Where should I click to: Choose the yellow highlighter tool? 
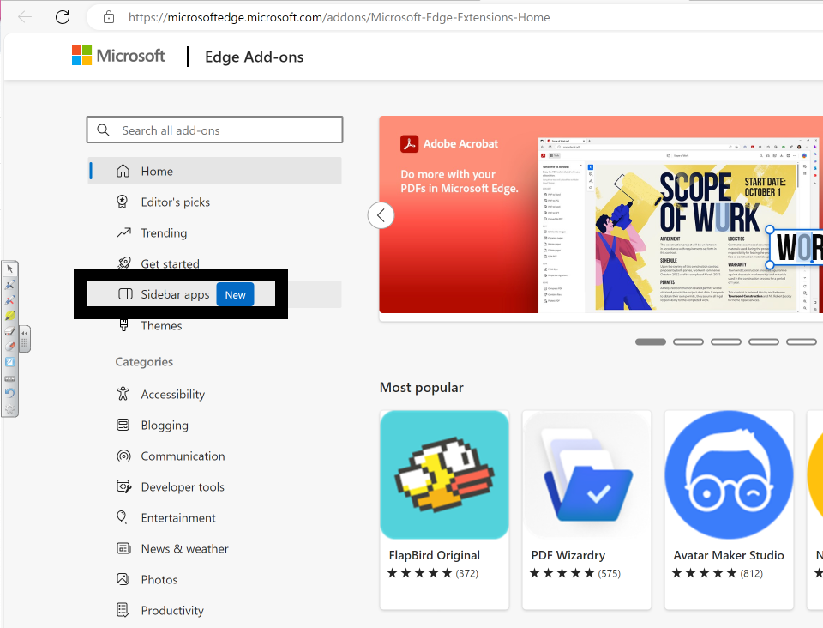tap(10, 316)
